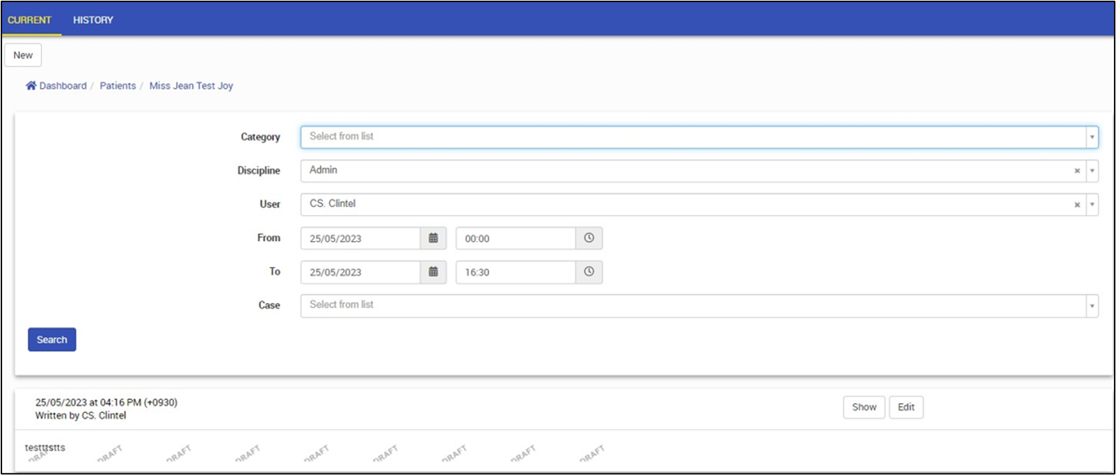
Task: Expand the User dropdown arrow
Action: [1092, 204]
